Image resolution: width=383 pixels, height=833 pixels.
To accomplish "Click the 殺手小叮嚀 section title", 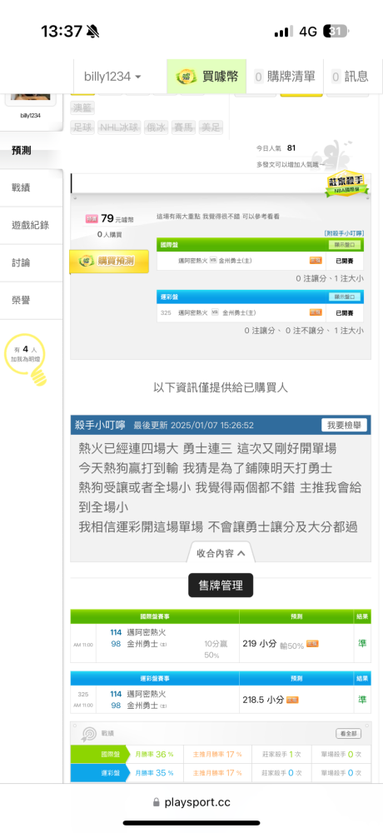I will [x=100, y=425].
